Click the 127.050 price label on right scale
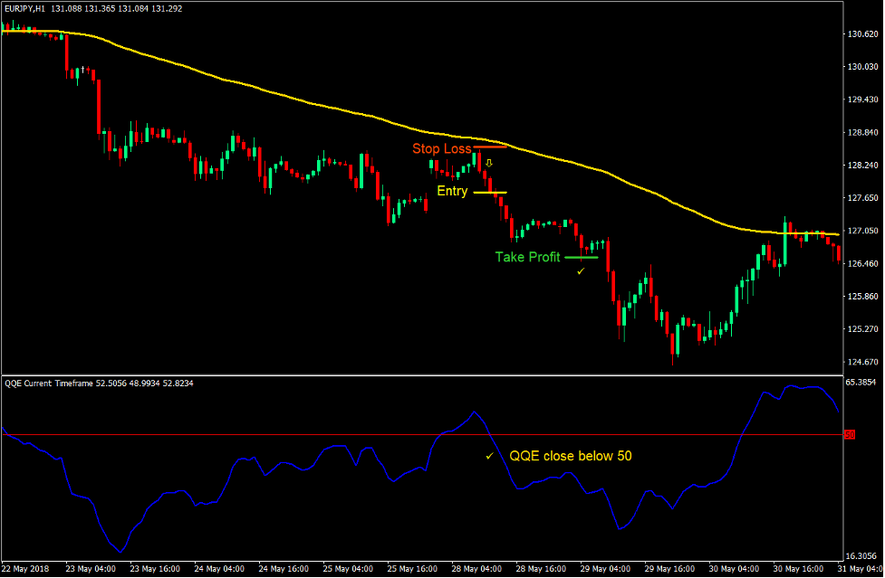The image size is (885, 578). (x=862, y=230)
